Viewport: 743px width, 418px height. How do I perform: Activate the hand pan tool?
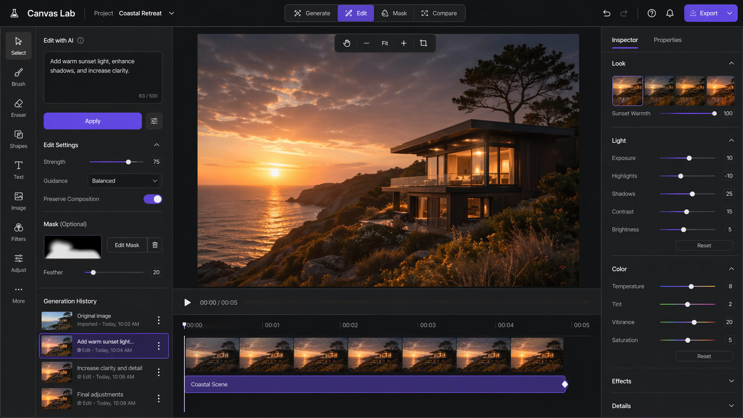tap(347, 43)
